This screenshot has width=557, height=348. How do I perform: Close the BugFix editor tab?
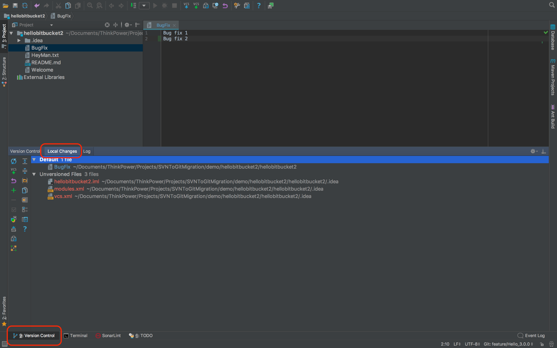tap(174, 26)
